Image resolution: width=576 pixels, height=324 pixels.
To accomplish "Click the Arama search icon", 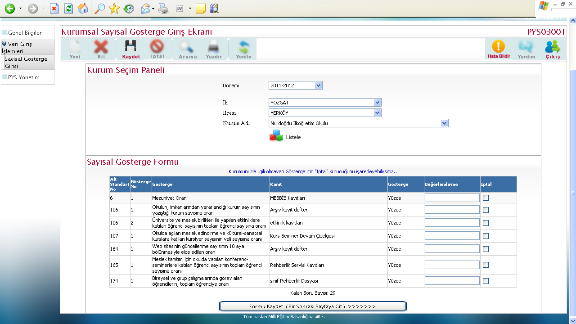I will 188,49.
